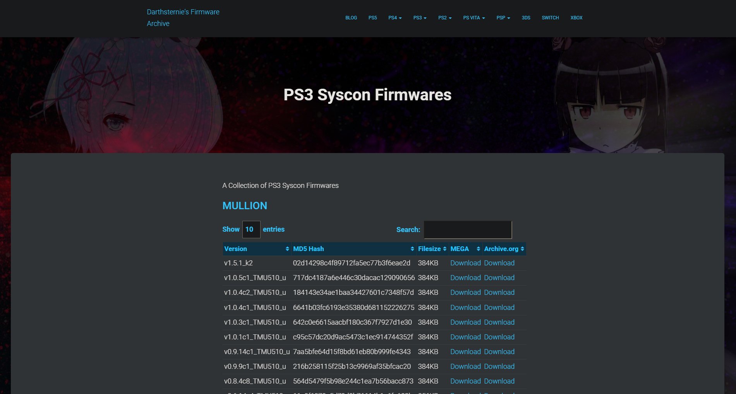Download v1.0.4c1_TMU510_u from Archive.org

tap(499, 308)
